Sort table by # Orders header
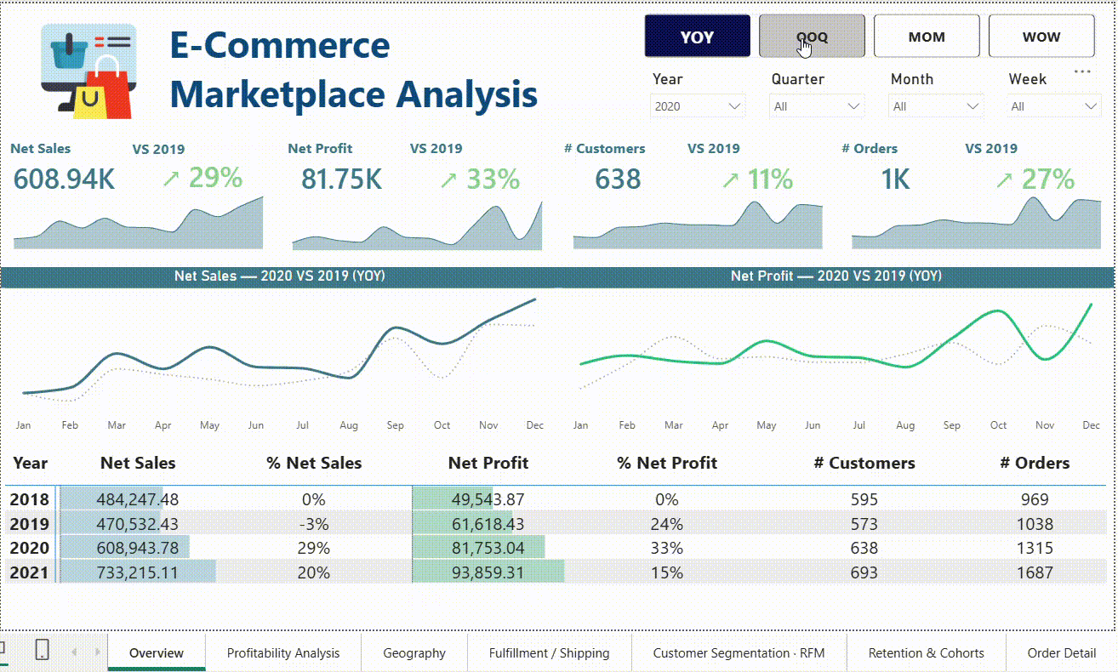This screenshot has width=1118, height=672. pos(1035,464)
